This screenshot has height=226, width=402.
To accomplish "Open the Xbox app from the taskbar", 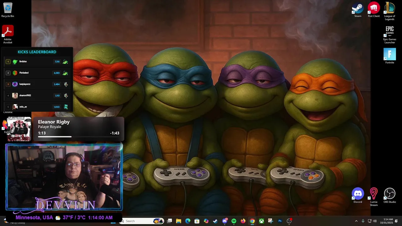I will coord(261,221).
